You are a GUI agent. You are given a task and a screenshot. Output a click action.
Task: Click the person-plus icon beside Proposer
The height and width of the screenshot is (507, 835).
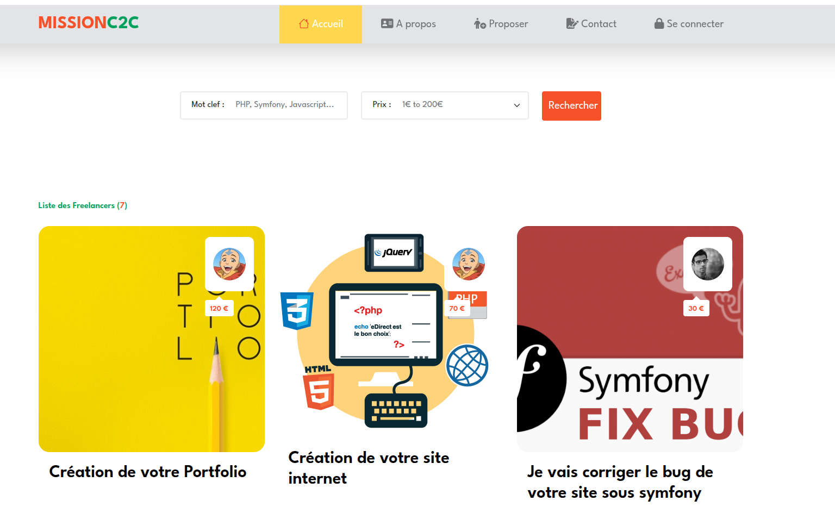click(x=480, y=23)
